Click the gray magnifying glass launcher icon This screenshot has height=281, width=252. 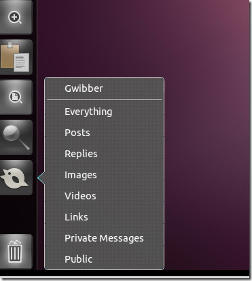click(16, 137)
